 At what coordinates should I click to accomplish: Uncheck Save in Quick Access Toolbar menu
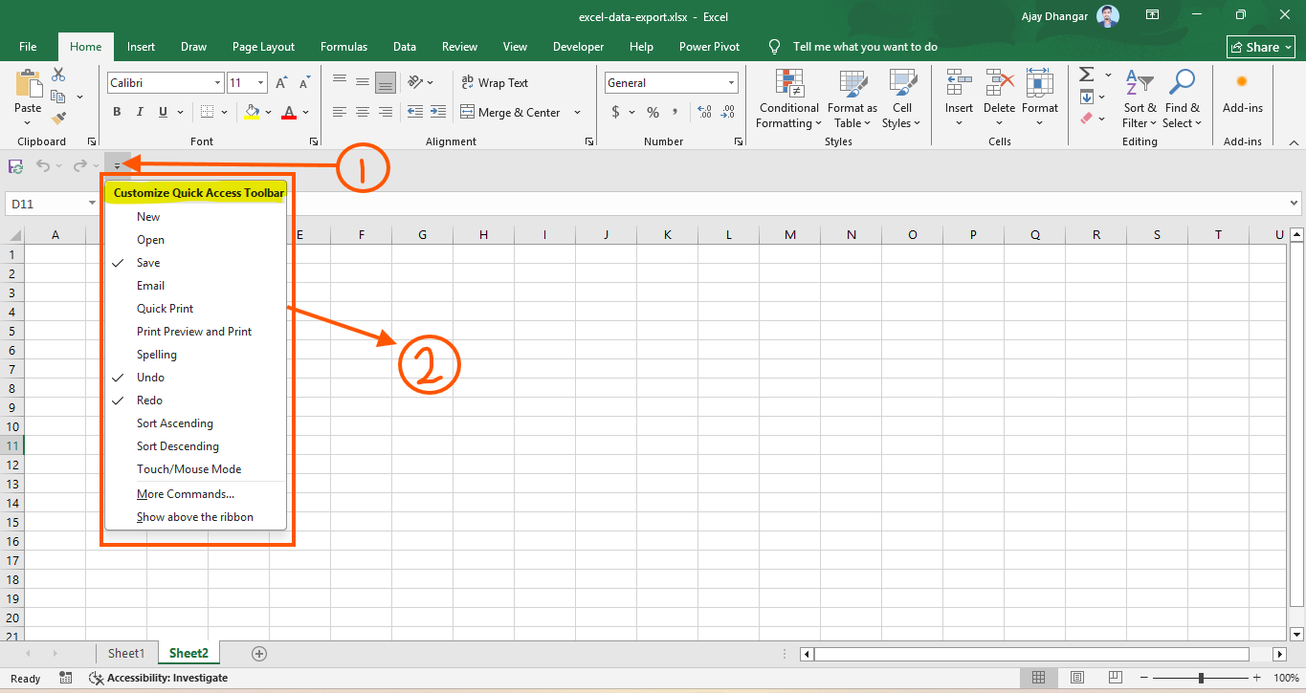(194, 263)
